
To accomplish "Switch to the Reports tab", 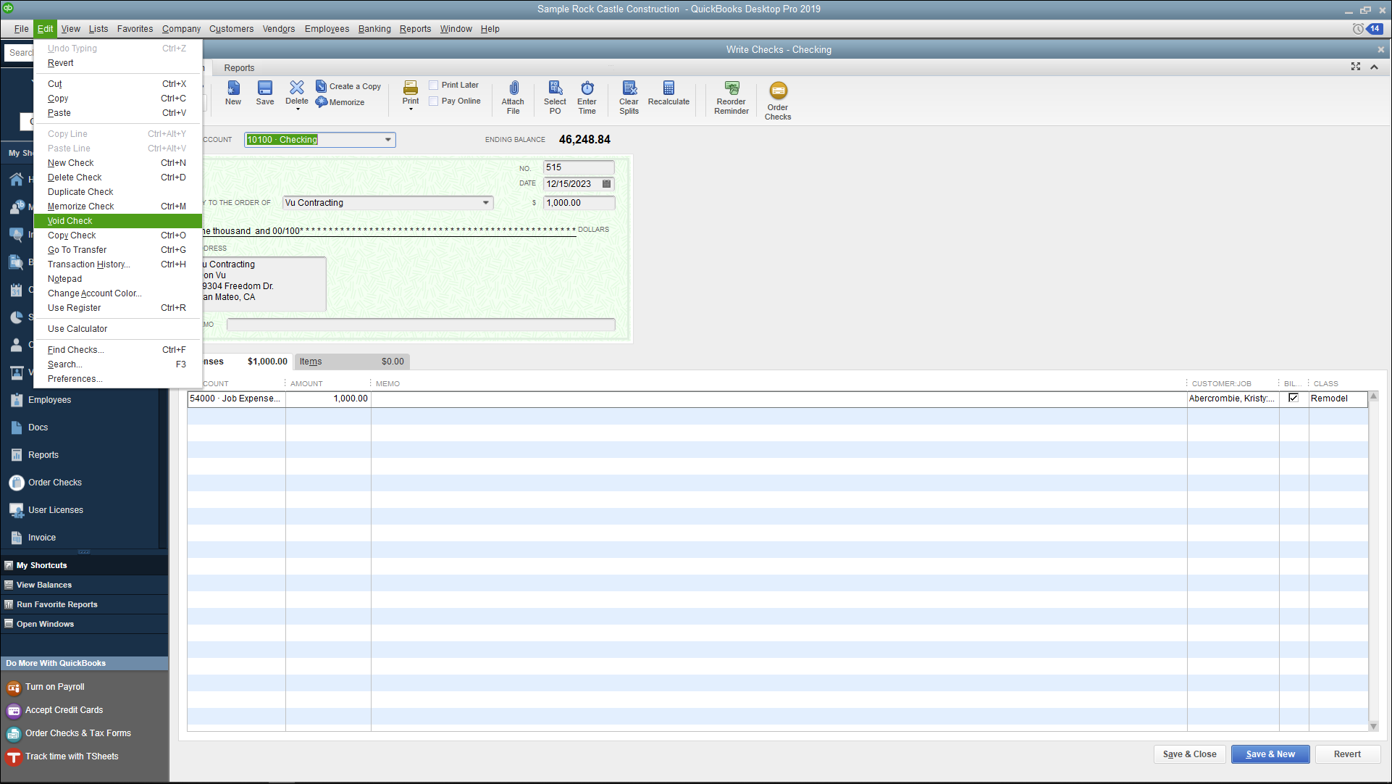I will click(239, 68).
